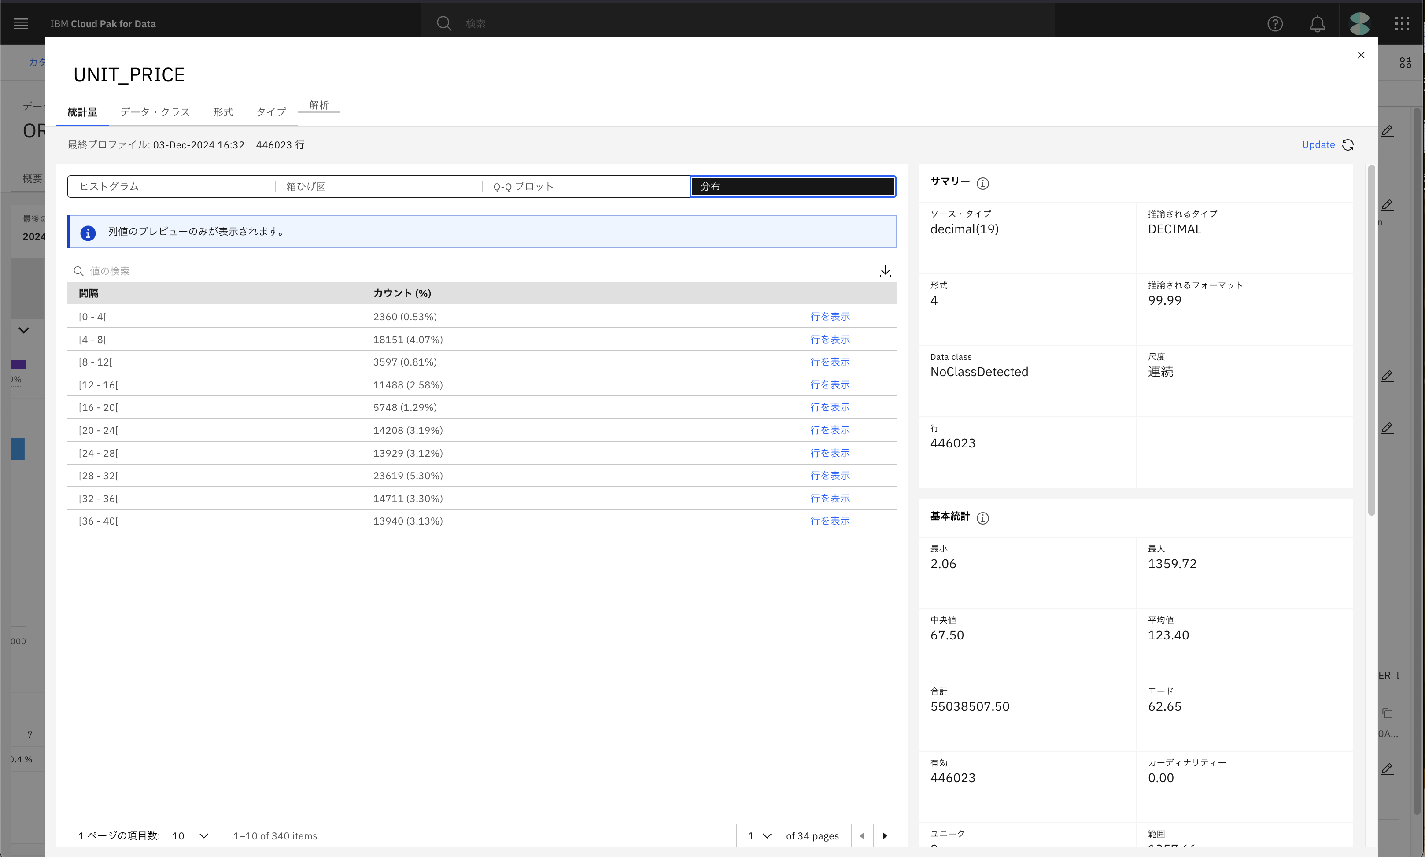The width and height of the screenshot is (1425, 857).
Task: Show info for サマリー section
Action: pyautogui.click(x=983, y=184)
